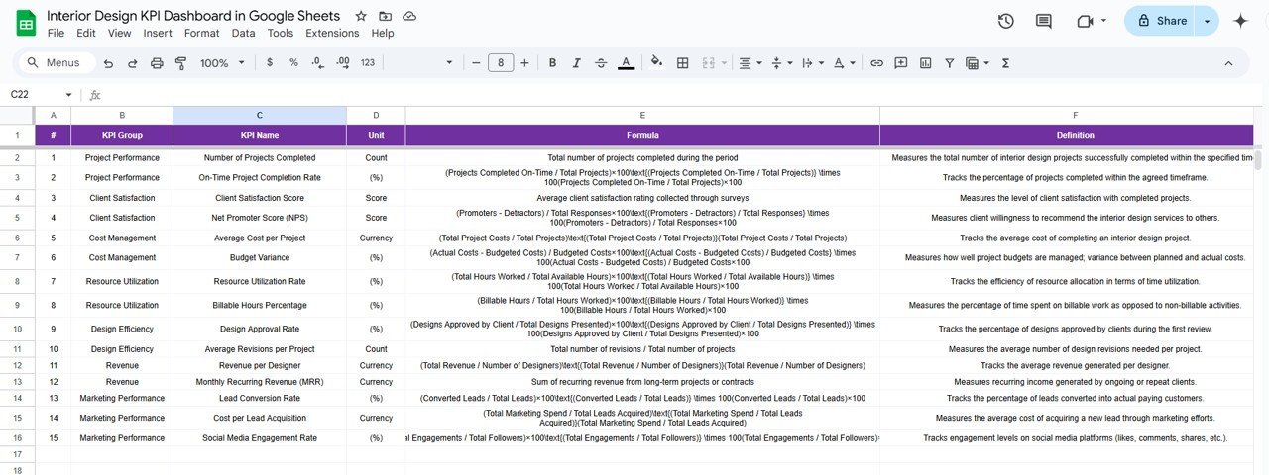1269x475 pixels.
Task: Click the KPI Name header cell
Action: click(260, 135)
